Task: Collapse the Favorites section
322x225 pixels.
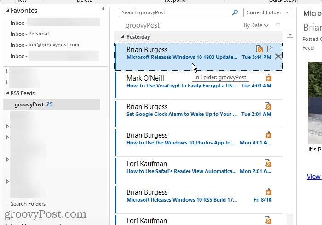Action: [x=7, y=11]
